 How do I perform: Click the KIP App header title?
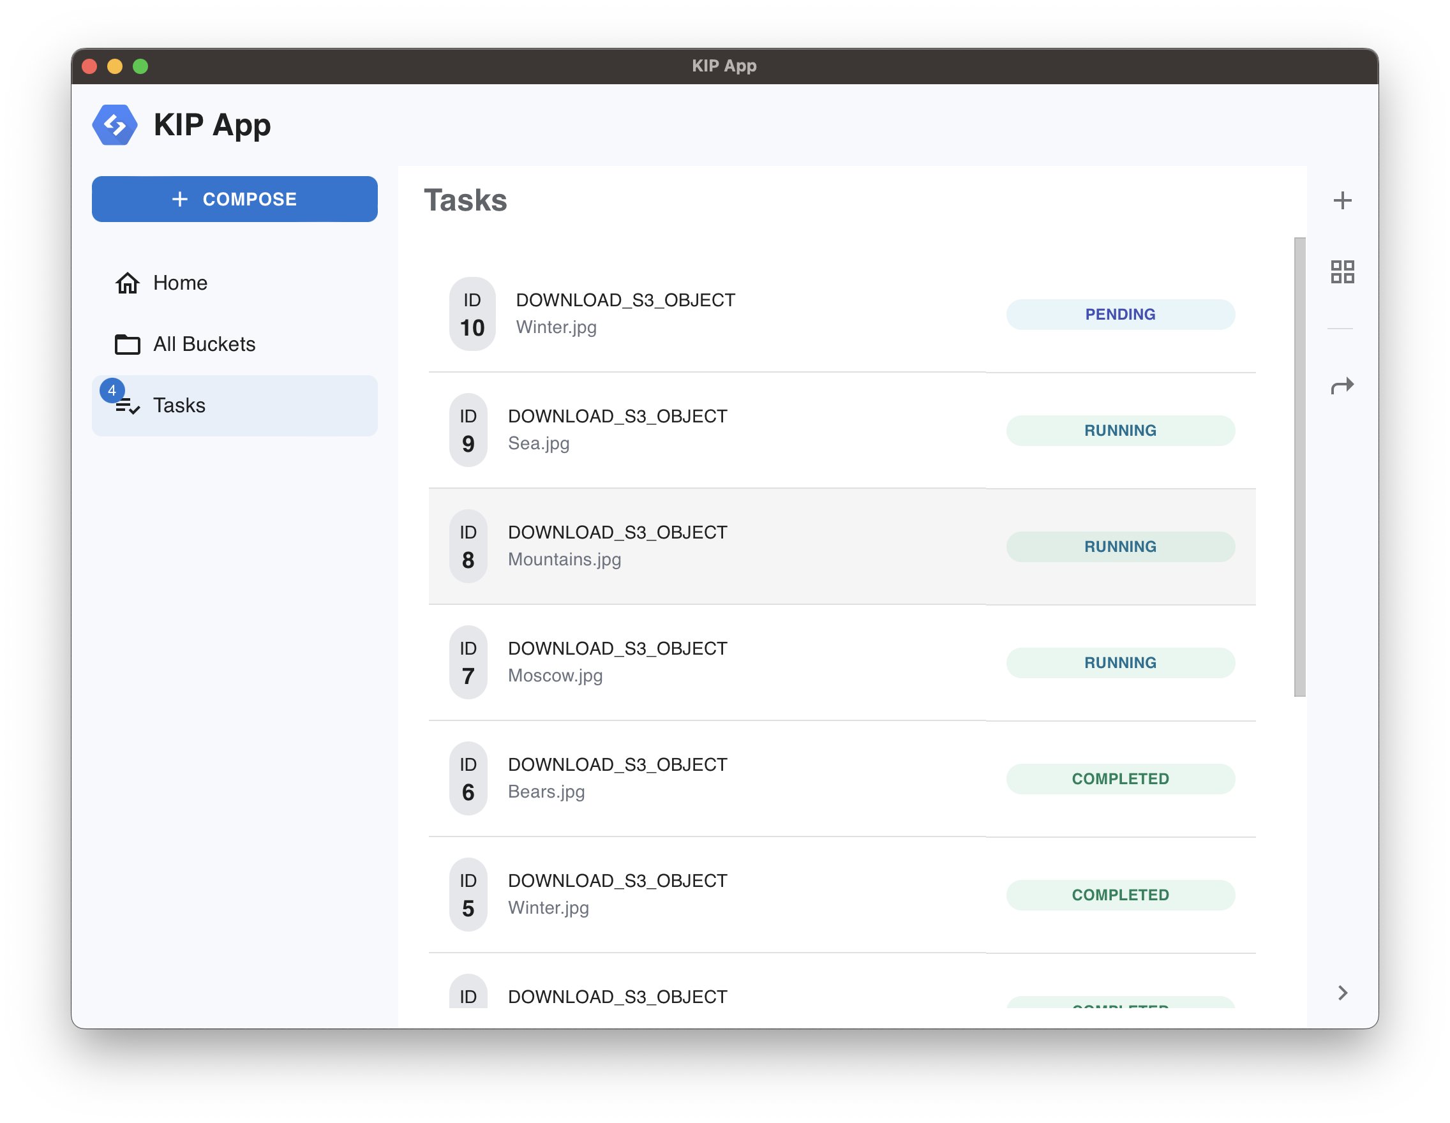pyautogui.click(x=213, y=126)
